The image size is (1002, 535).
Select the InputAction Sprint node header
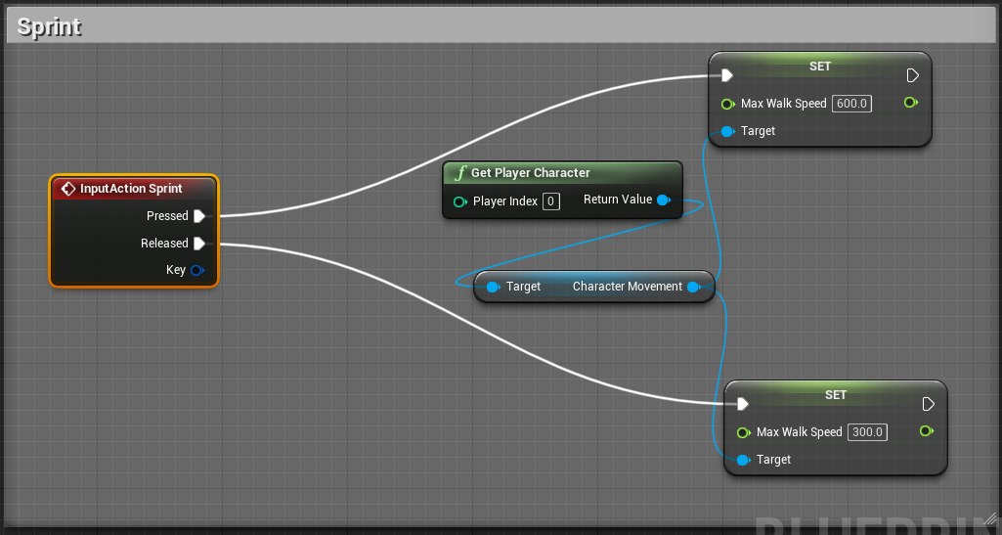coord(134,189)
